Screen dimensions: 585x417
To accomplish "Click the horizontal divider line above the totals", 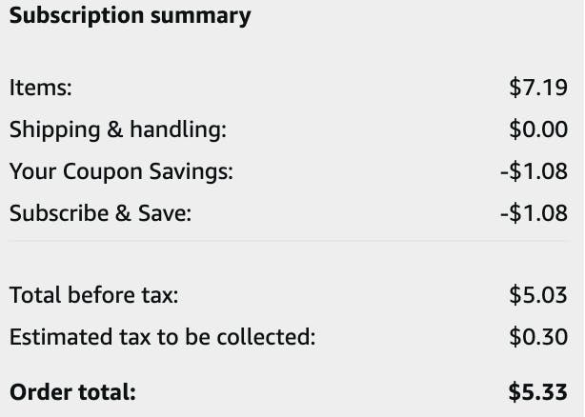I will pos(289,241).
